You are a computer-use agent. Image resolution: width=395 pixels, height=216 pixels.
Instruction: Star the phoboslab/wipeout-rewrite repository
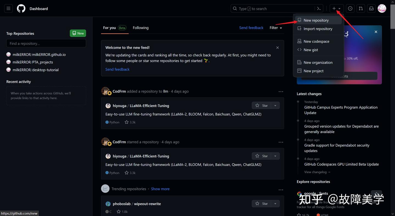[x=261, y=203]
